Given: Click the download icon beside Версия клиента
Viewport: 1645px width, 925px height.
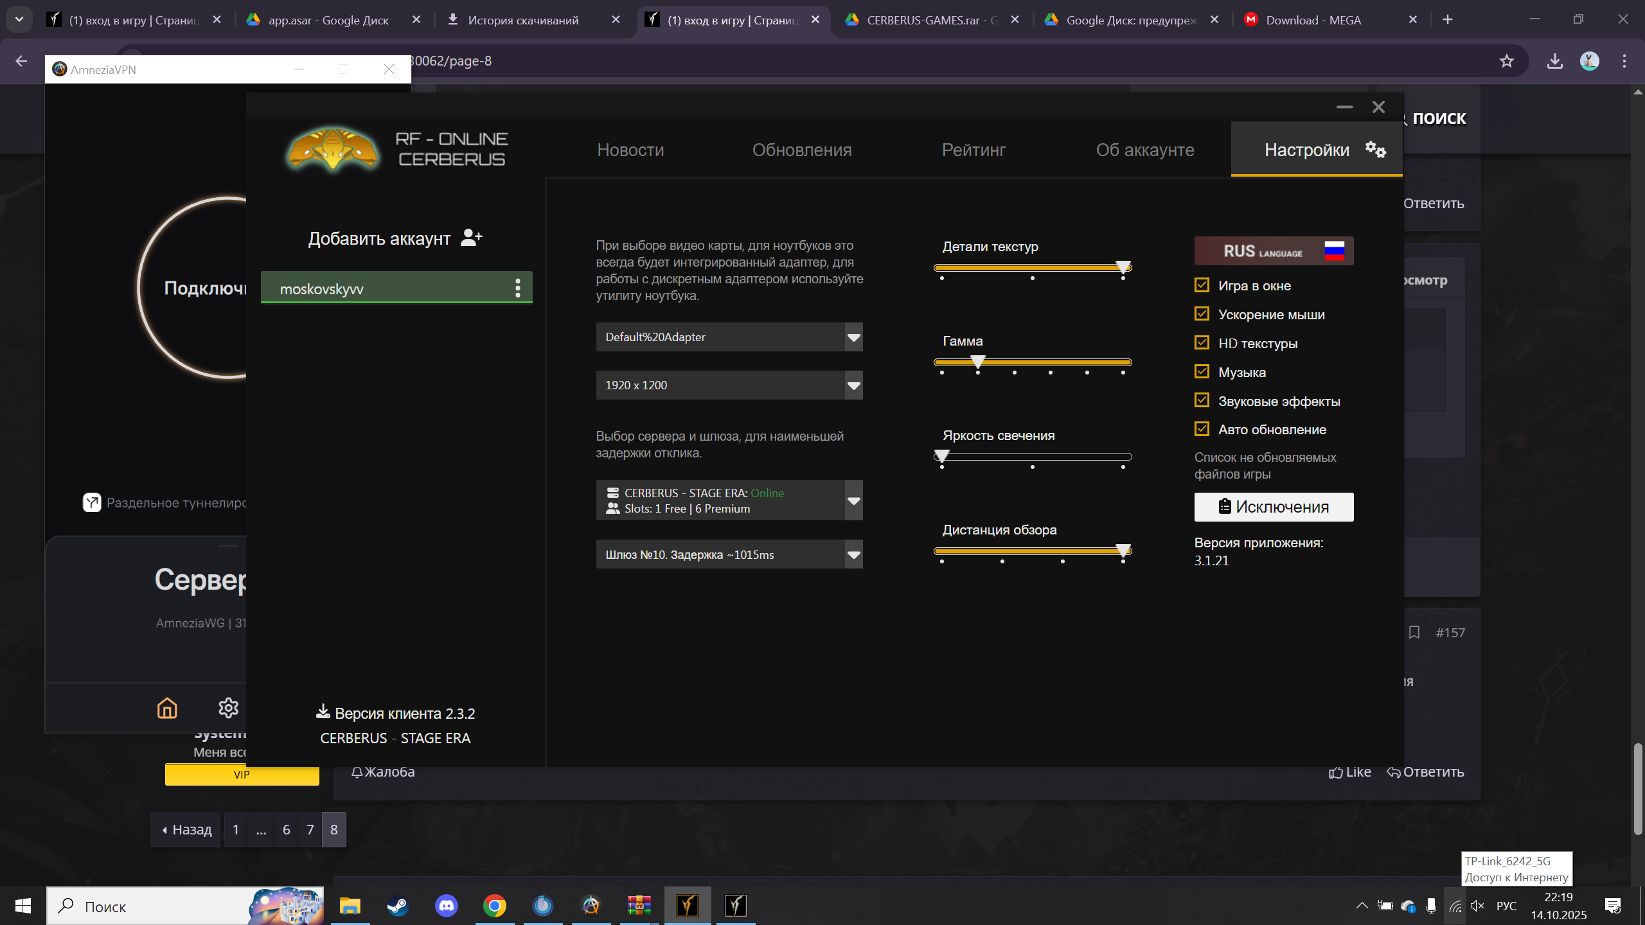Looking at the screenshot, I should coord(323,712).
